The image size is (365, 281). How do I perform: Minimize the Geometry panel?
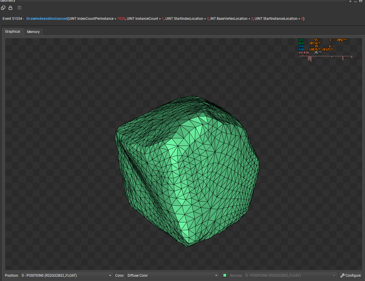coord(356,1)
